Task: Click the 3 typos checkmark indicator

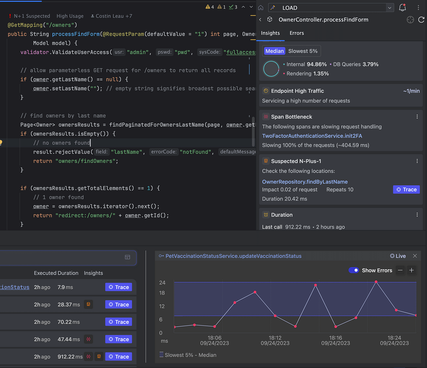Action: [233, 7]
